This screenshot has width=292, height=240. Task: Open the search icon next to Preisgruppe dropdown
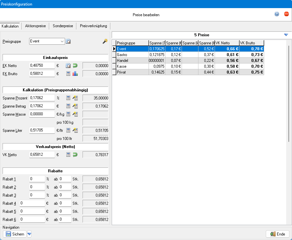(x=68, y=41)
